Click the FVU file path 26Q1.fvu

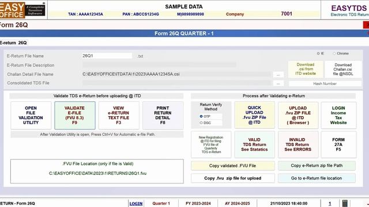pyautogui.click(x=97, y=174)
